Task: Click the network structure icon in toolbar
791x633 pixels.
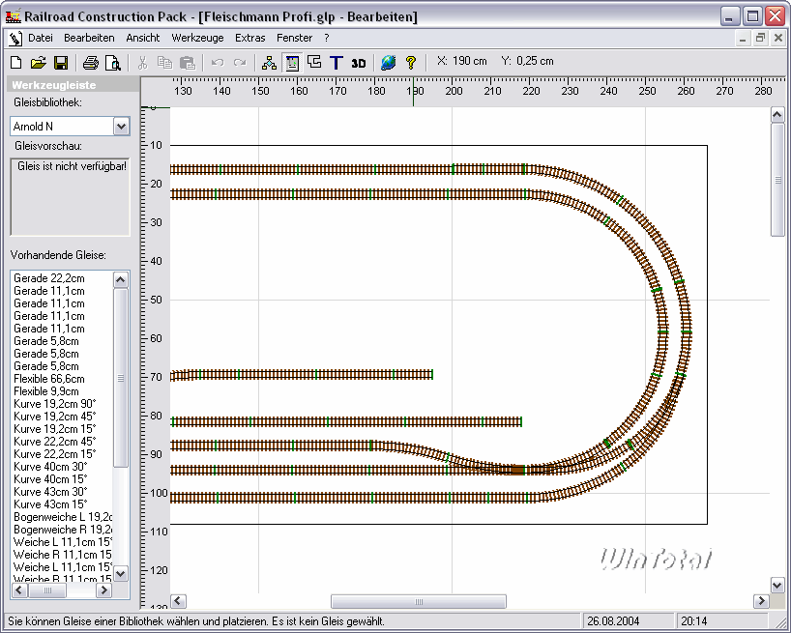Action: coord(270,62)
